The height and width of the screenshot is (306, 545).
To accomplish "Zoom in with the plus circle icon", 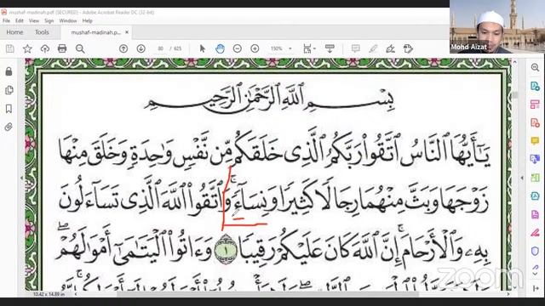I will click(255, 48).
